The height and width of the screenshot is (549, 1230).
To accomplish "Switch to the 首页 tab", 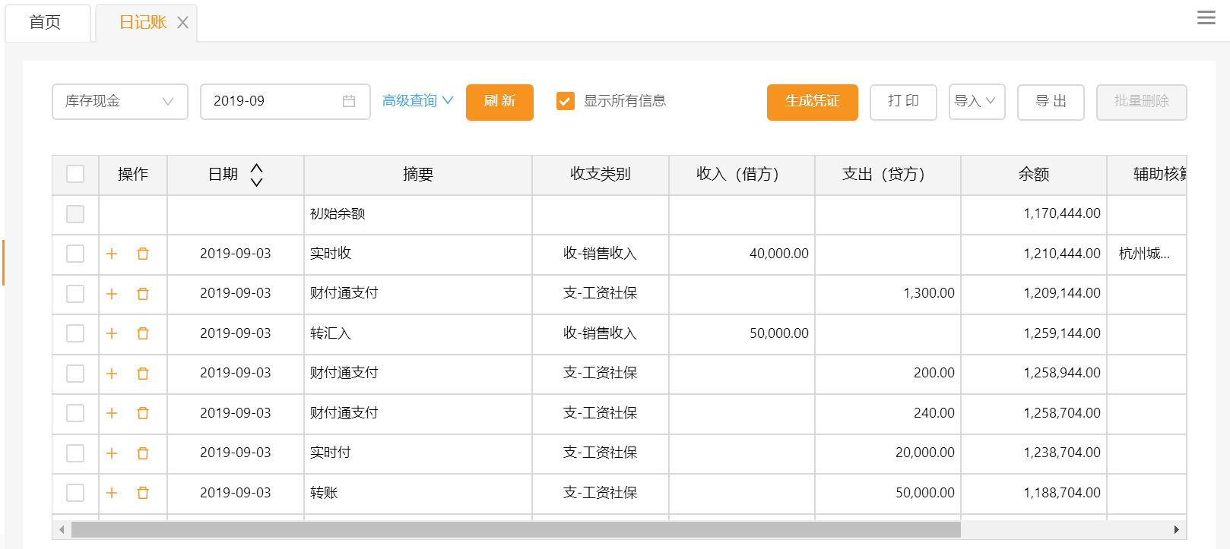I will [x=47, y=23].
